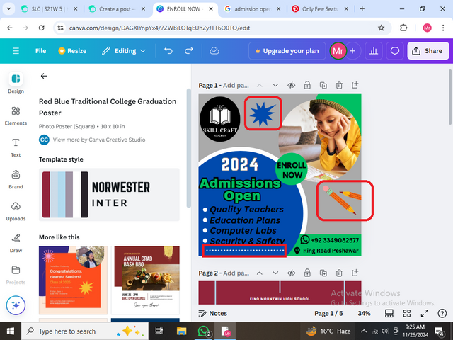This screenshot has width=453, height=340.
Task: Add a new page after Page 1
Action: point(355,85)
